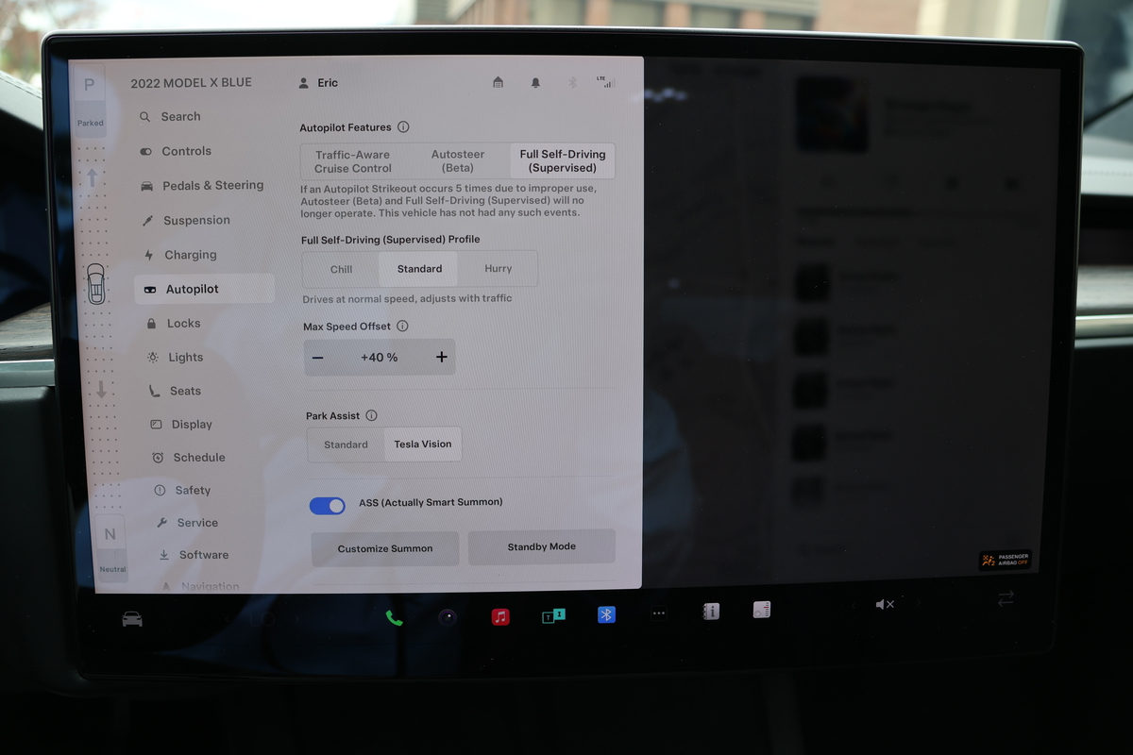
Task: Open Charging settings
Action: pos(179,255)
